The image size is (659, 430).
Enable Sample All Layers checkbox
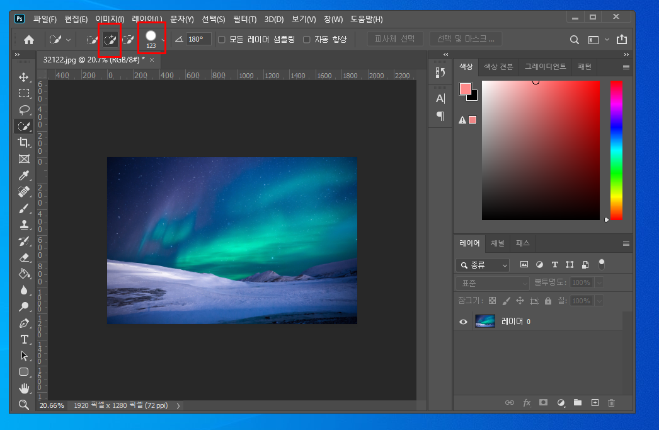222,40
